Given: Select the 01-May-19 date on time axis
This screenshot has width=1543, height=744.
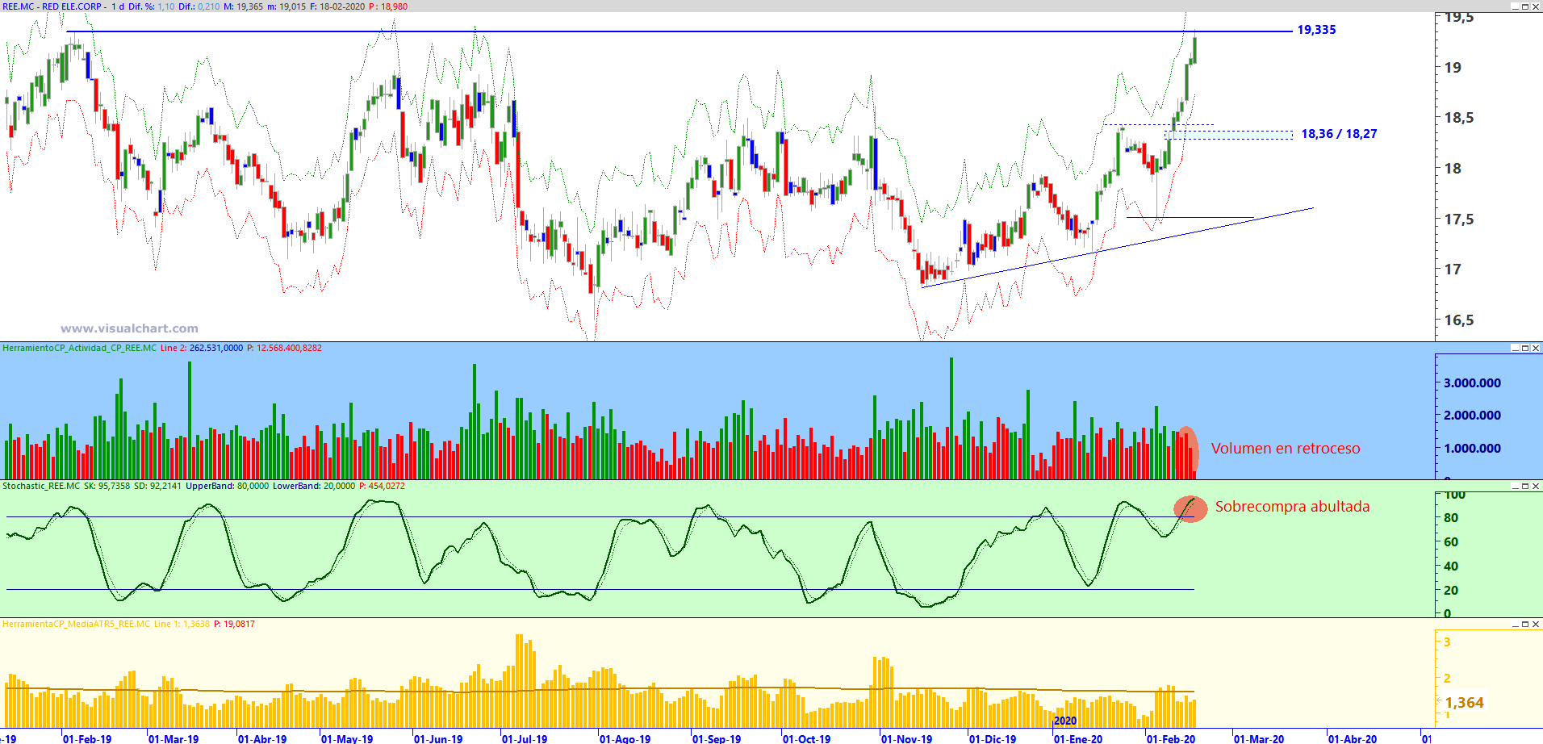Looking at the screenshot, I should (347, 738).
